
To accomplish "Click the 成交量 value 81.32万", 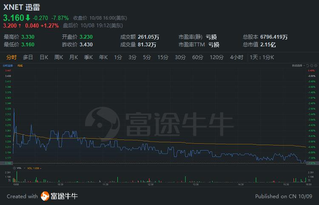I will tap(147, 45).
